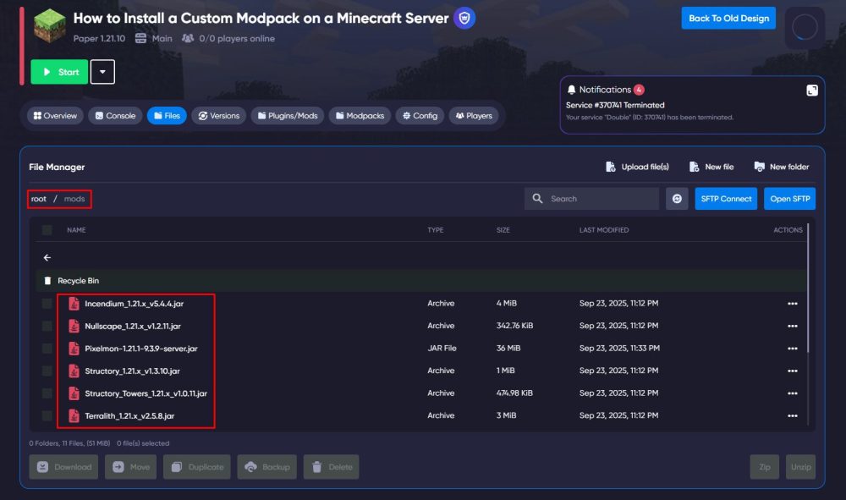Click the refresh icon beside the search box

point(677,199)
